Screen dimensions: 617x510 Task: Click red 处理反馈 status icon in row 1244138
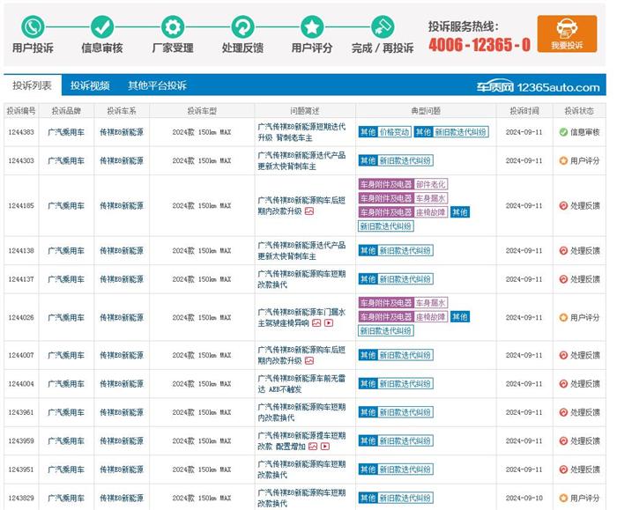563,250
